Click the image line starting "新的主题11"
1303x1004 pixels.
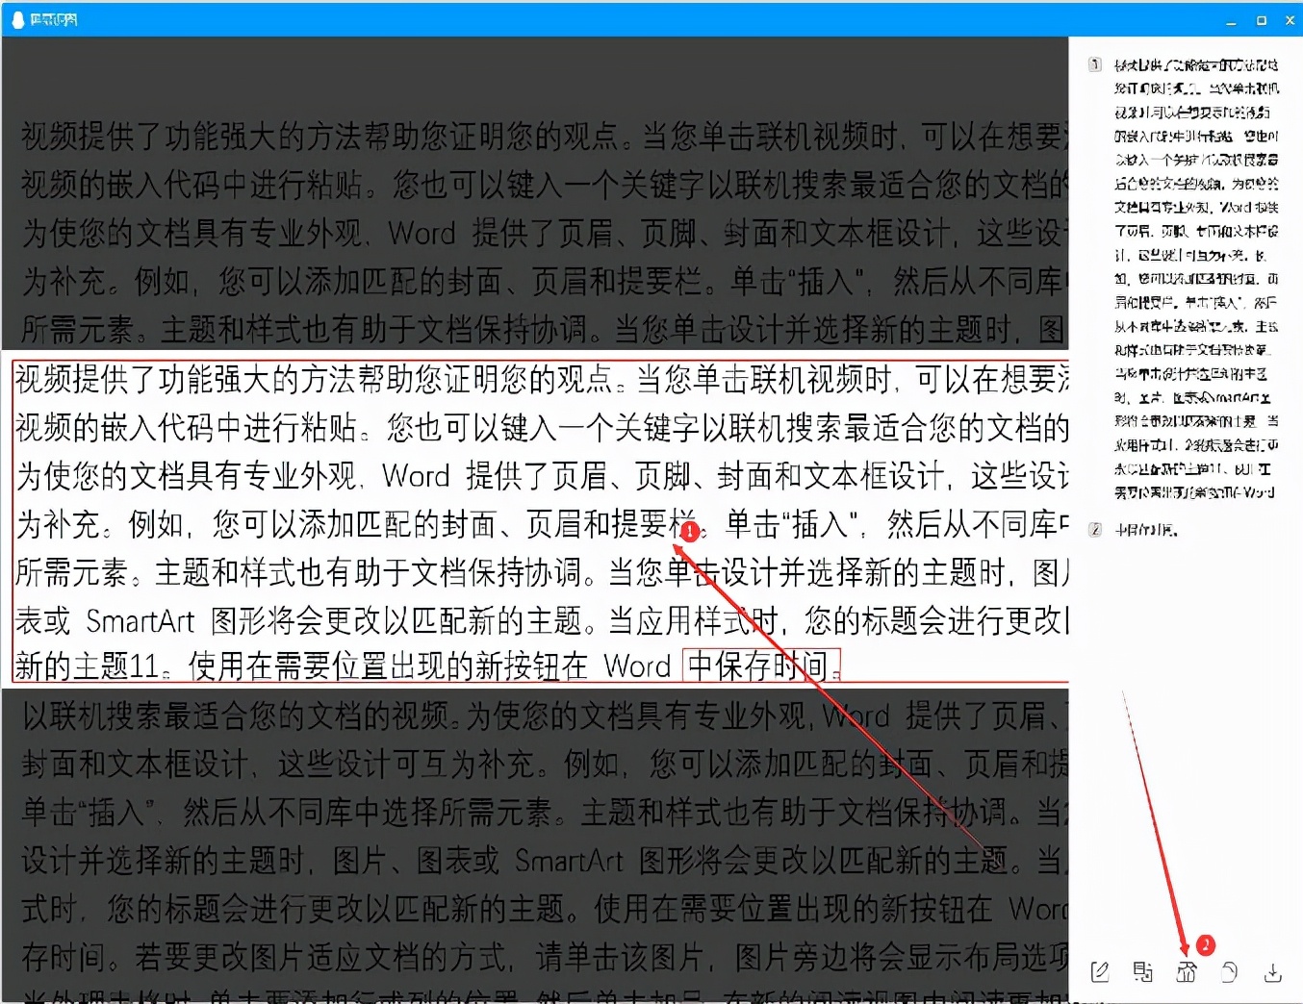tap(427, 665)
